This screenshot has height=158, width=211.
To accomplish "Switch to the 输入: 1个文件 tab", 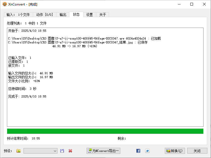I will coord(18,15).
